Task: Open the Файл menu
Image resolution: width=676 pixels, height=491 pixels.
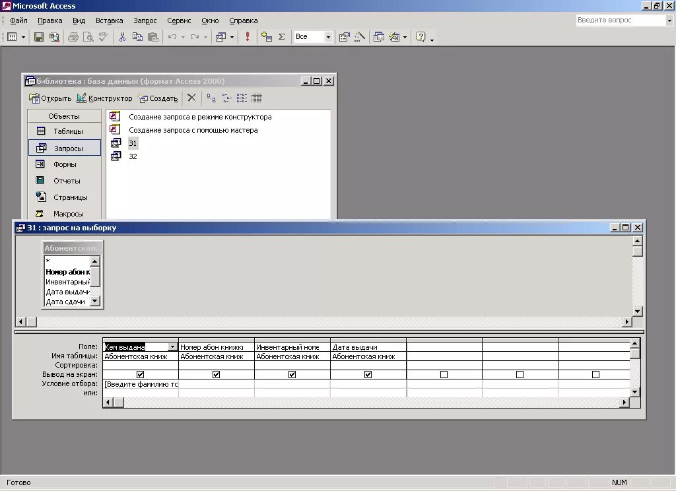Action: (x=18, y=20)
